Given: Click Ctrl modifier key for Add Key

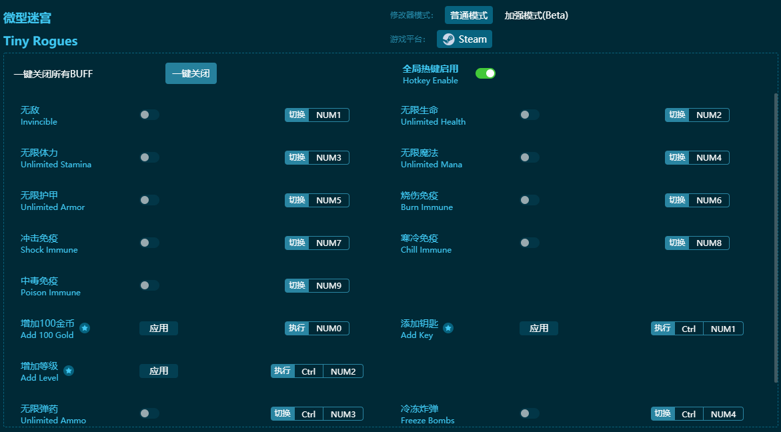Looking at the screenshot, I should [689, 329].
